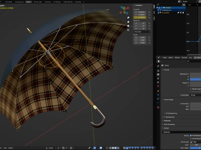
Task: Toggle perspective/orthographic grid icon
Action: pyautogui.click(x=128, y=30)
